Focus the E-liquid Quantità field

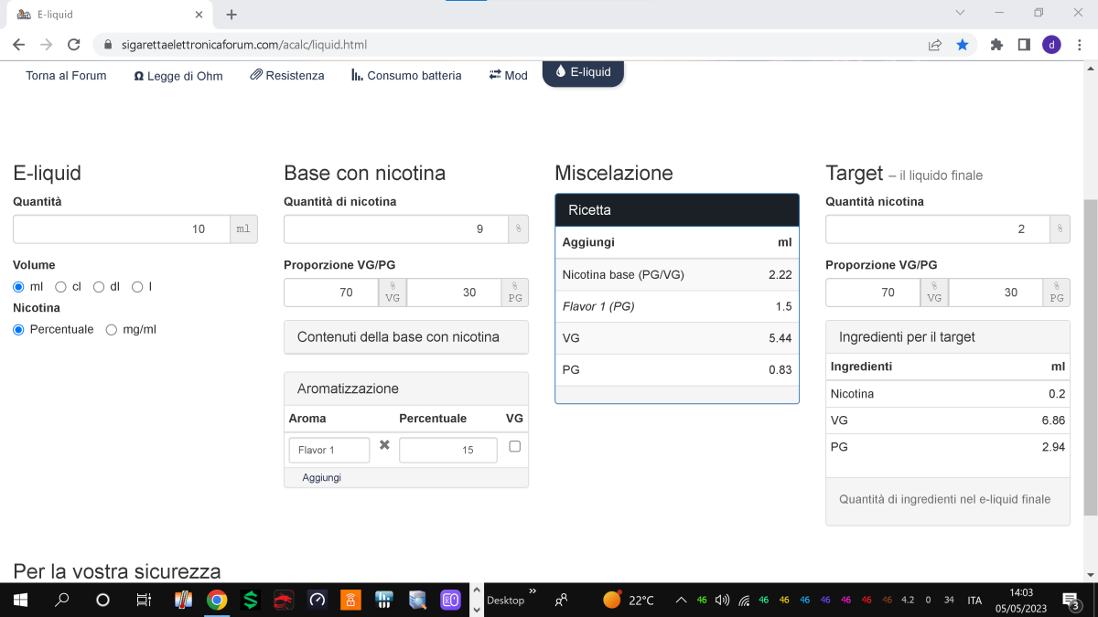(x=122, y=229)
